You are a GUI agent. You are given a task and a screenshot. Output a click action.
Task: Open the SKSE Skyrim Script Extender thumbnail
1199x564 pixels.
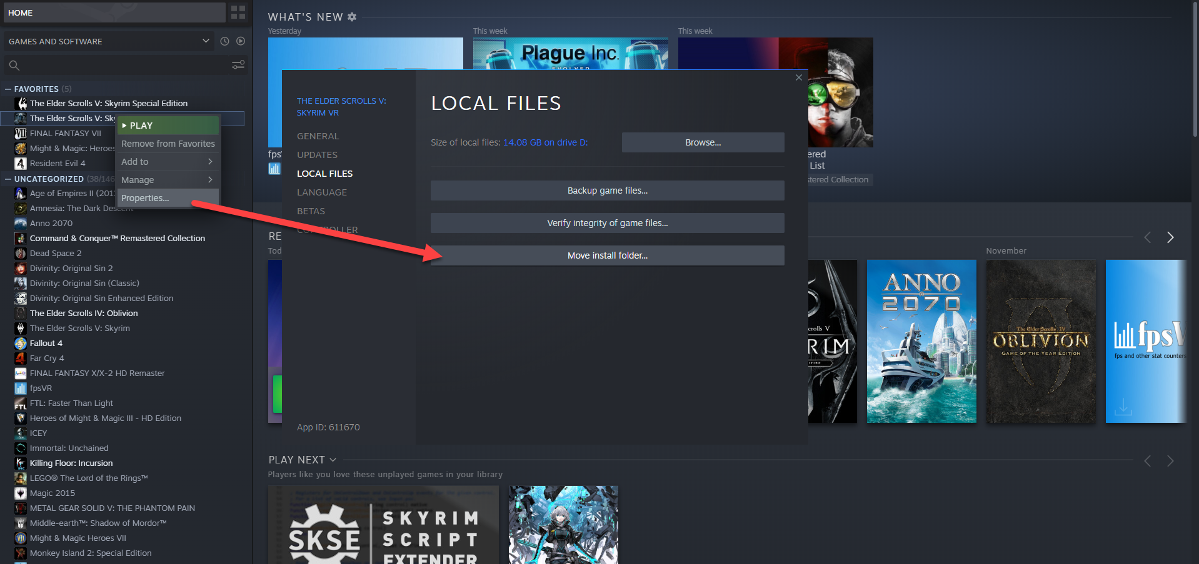(x=383, y=525)
